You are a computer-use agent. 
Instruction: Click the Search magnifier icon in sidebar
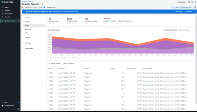point(2,7)
